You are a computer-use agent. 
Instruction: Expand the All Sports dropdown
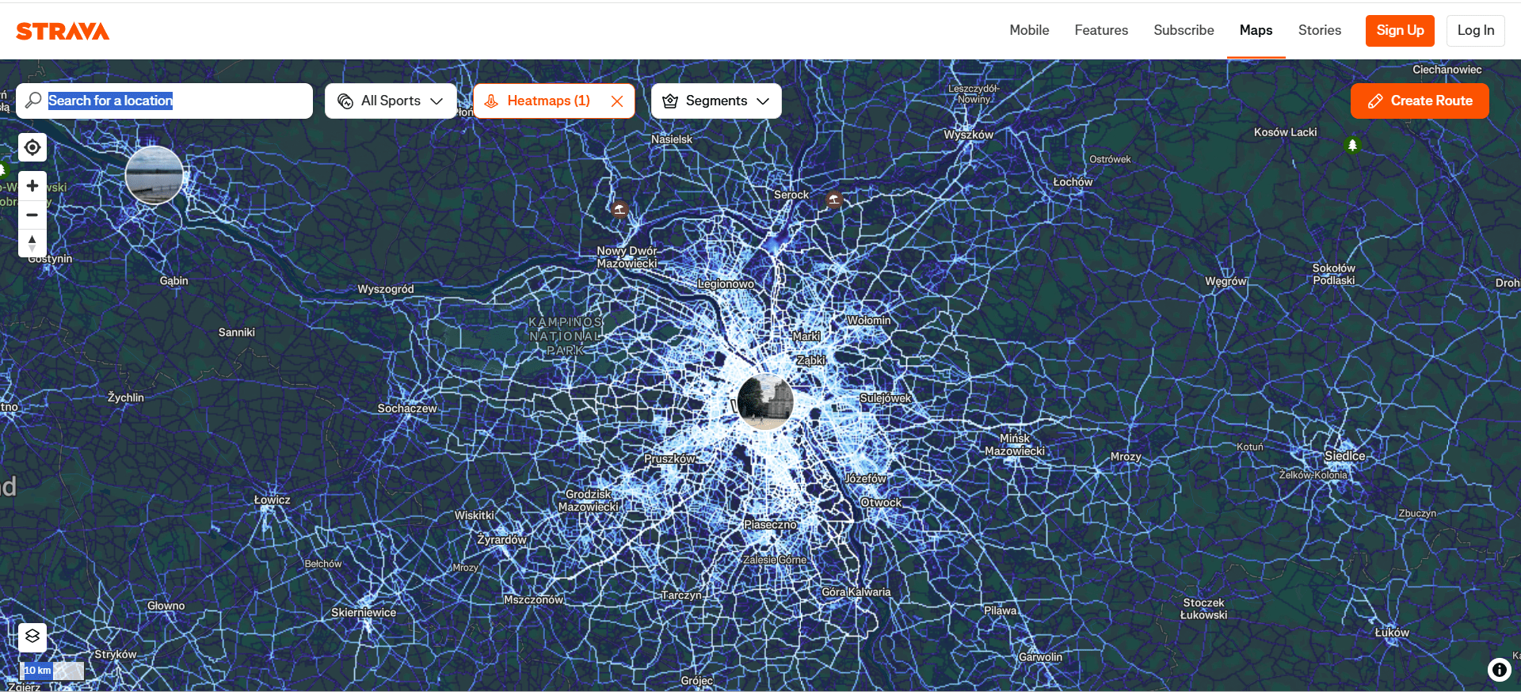(x=391, y=101)
